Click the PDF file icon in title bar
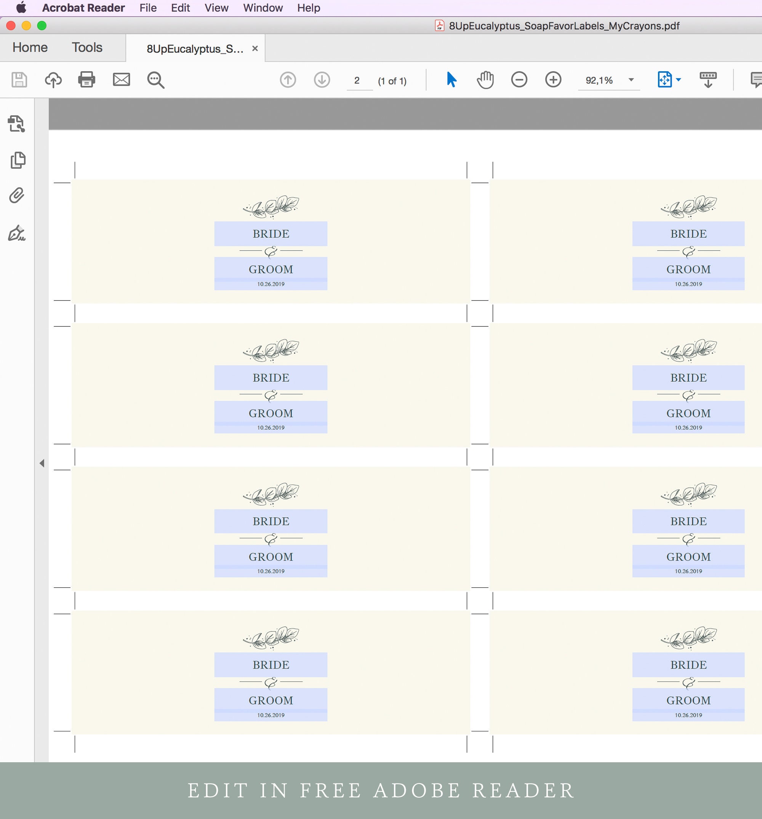Screen dimensions: 762x819 pos(439,26)
